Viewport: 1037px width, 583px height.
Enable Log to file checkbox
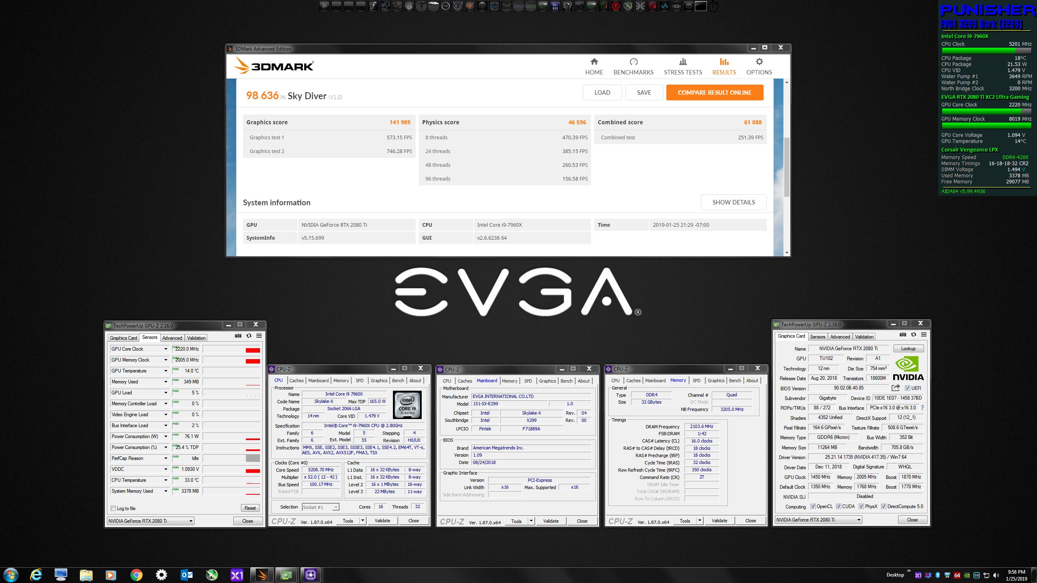tap(113, 509)
